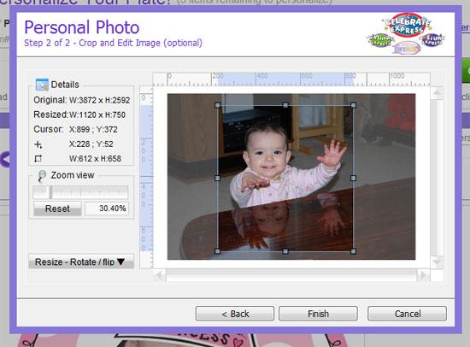Open the Resize - Rotate / flip dropdown
This screenshot has height=347, width=470.
point(81,262)
